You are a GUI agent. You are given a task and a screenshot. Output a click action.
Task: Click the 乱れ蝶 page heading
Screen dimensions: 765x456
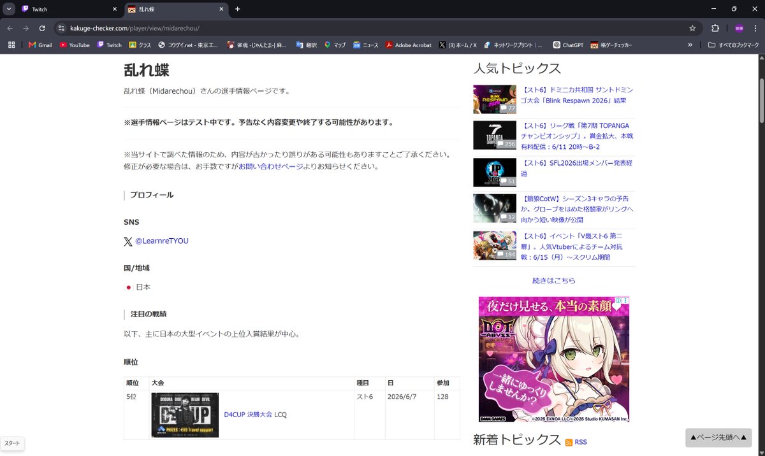tap(146, 71)
